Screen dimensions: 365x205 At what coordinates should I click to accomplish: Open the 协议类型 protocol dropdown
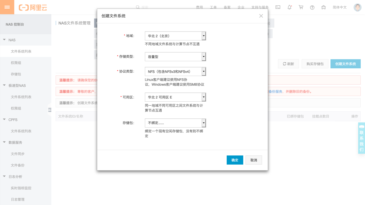pyautogui.click(x=203, y=71)
